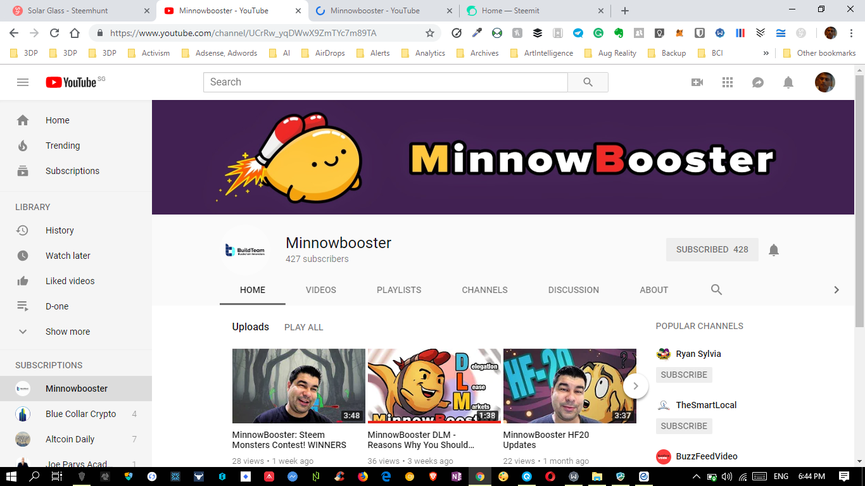Open the notifications bell in YouTube header
The width and height of the screenshot is (865, 486).
(x=788, y=82)
